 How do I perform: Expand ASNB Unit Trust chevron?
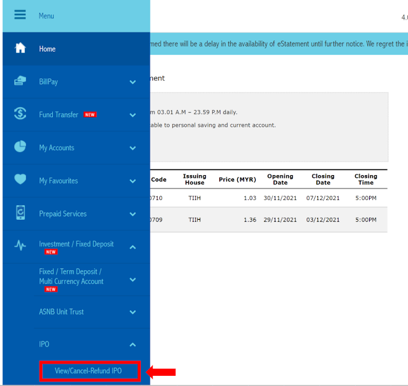(x=133, y=312)
